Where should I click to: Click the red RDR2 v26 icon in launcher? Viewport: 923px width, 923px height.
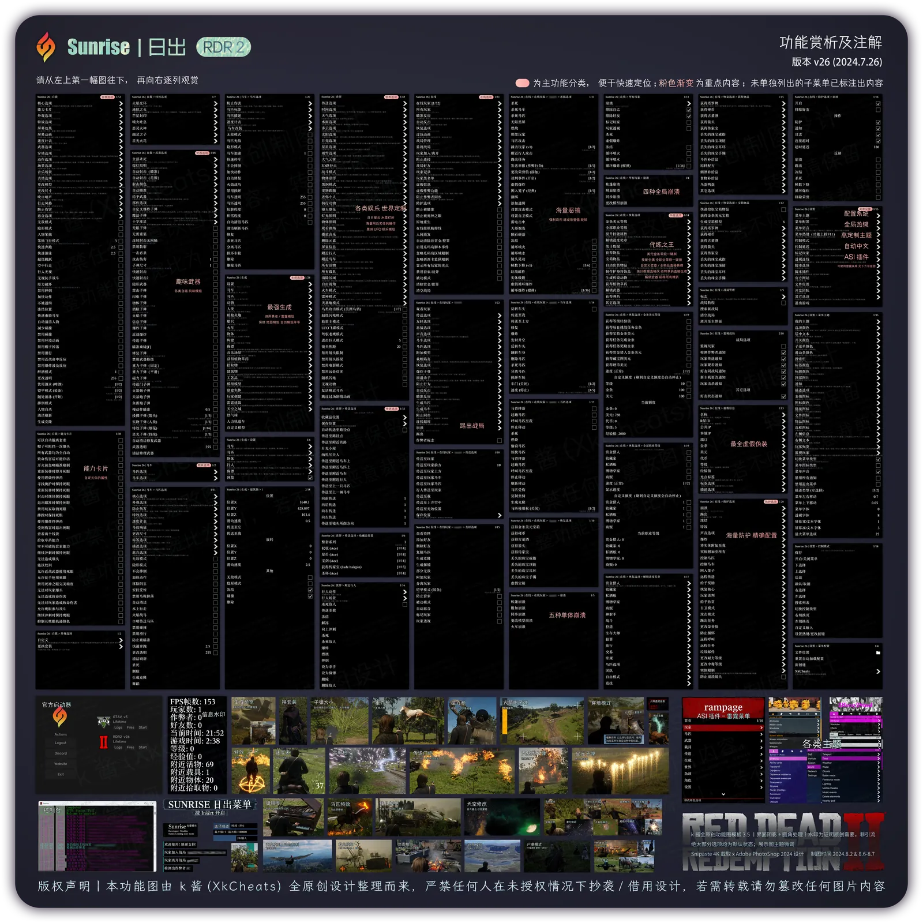(103, 742)
